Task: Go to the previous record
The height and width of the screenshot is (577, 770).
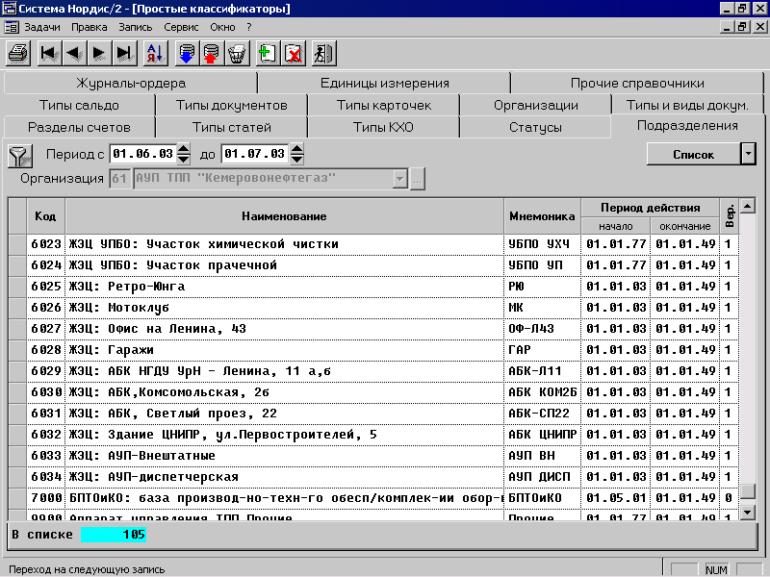Action: coord(74,53)
